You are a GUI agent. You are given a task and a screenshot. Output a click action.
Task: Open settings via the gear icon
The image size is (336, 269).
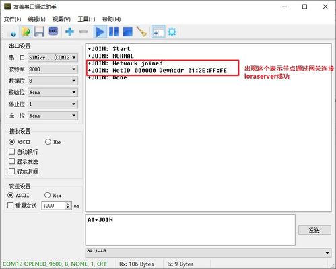pos(172,32)
